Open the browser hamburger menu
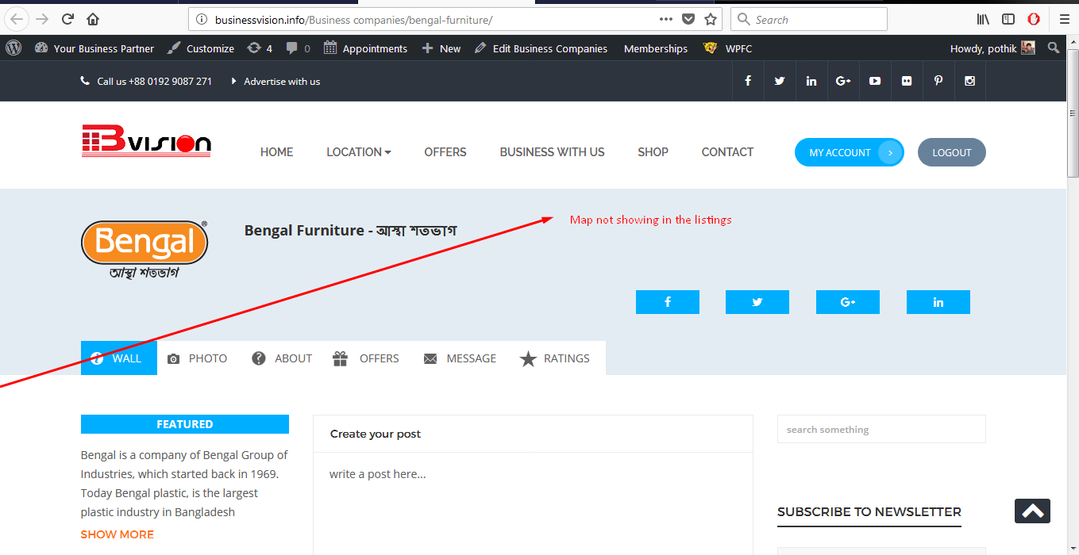The width and height of the screenshot is (1079, 555). pyautogui.click(x=1065, y=19)
